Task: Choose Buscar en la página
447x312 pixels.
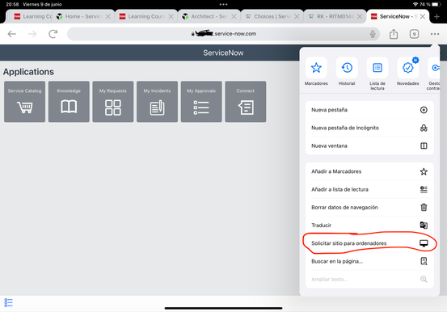Action: pyautogui.click(x=369, y=261)
